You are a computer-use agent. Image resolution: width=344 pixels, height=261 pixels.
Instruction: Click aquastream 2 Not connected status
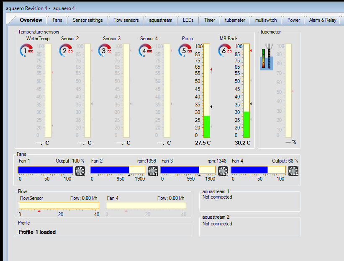point(217,224)
